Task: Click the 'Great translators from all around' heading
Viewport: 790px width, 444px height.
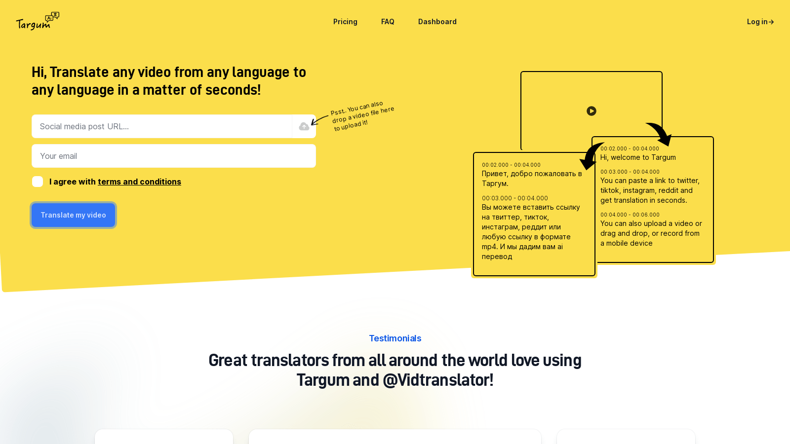Action: point(395,370)
